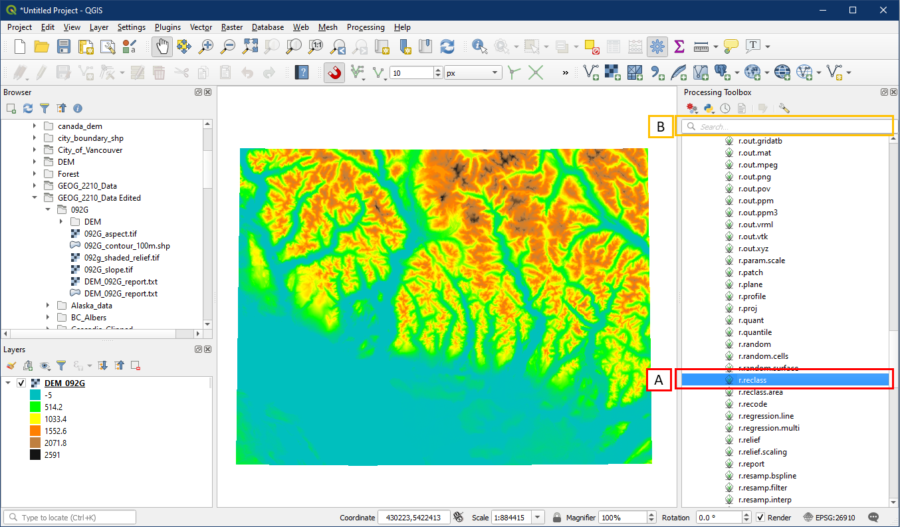Screen dimensions: 900x527
Task: Select the Pan Map tool
Action: (162, 47)
